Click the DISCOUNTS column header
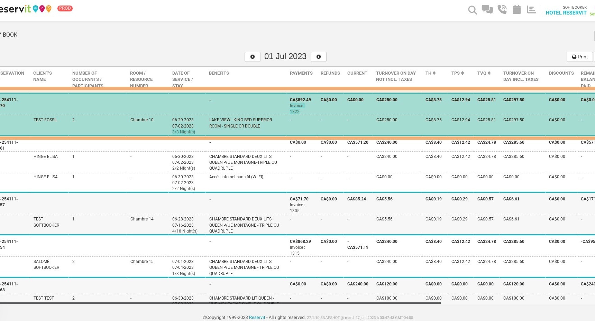This screenshot has width=595, height=321. point(561,73)
